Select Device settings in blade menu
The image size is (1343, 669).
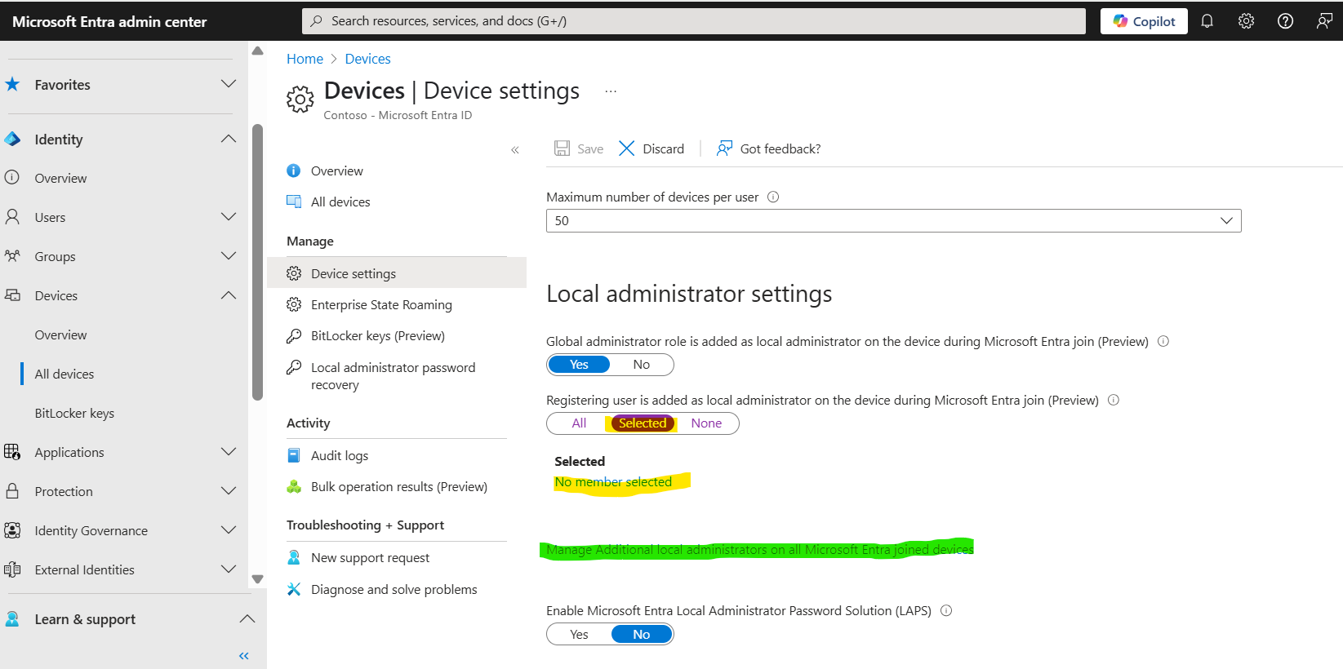point(397,273)
